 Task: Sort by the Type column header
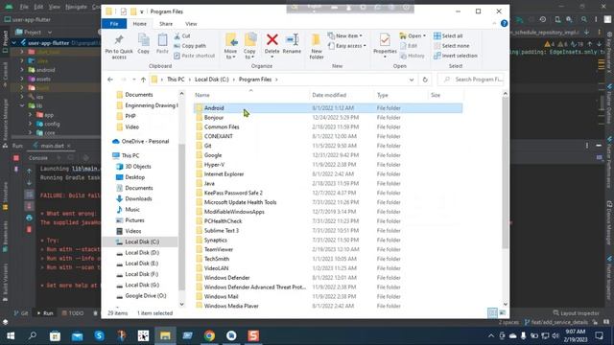click(382, 95)
